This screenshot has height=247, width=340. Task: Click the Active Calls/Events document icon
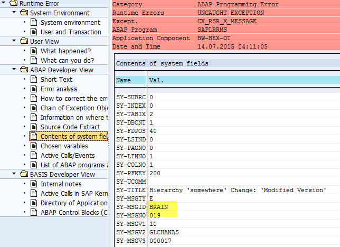click(x=34, y=156)
